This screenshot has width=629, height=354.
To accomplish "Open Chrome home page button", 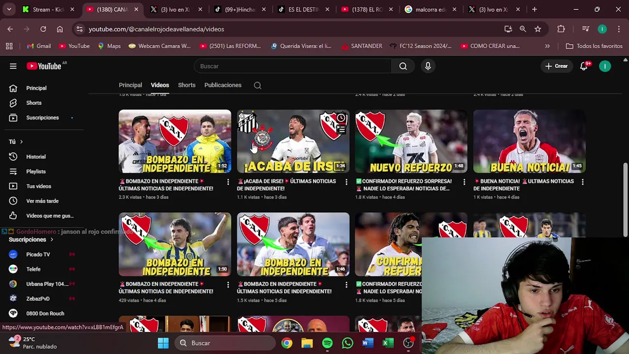I will (60, 29).
